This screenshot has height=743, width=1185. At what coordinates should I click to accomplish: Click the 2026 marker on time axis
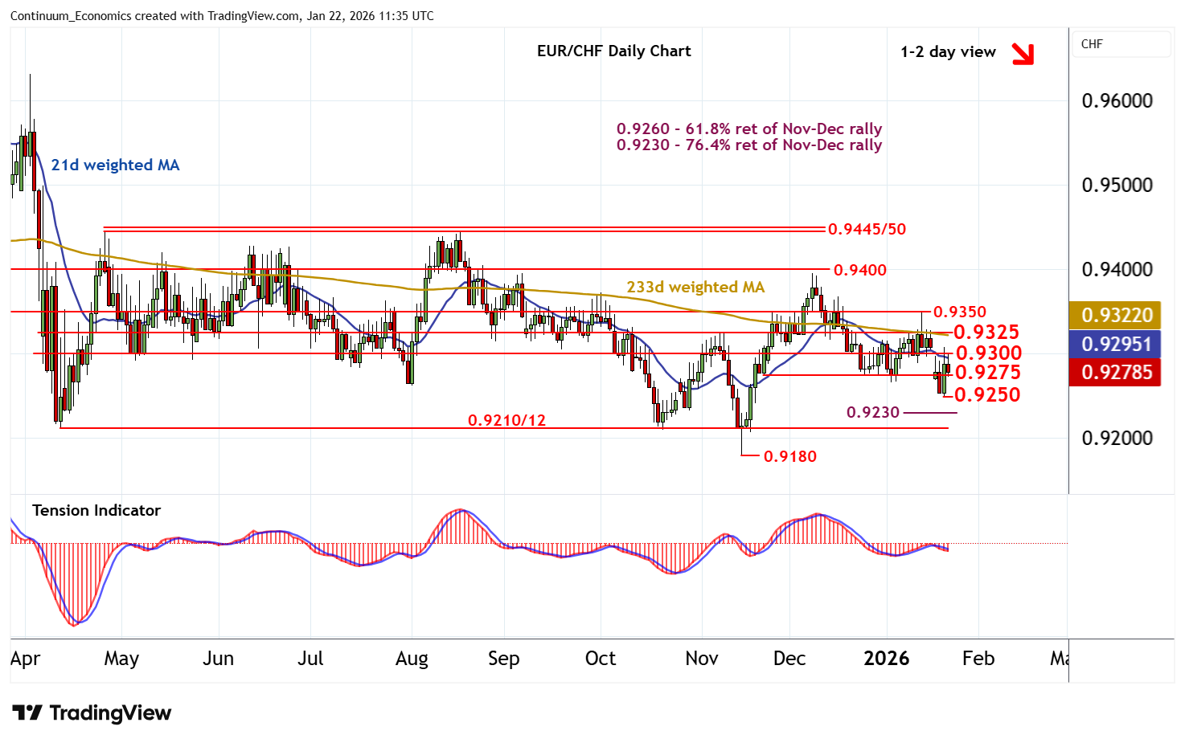tap(886, 659)
